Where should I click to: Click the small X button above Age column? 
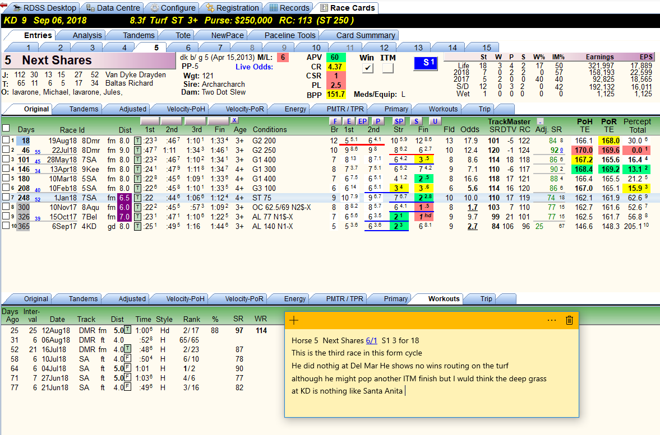[234, 120]
